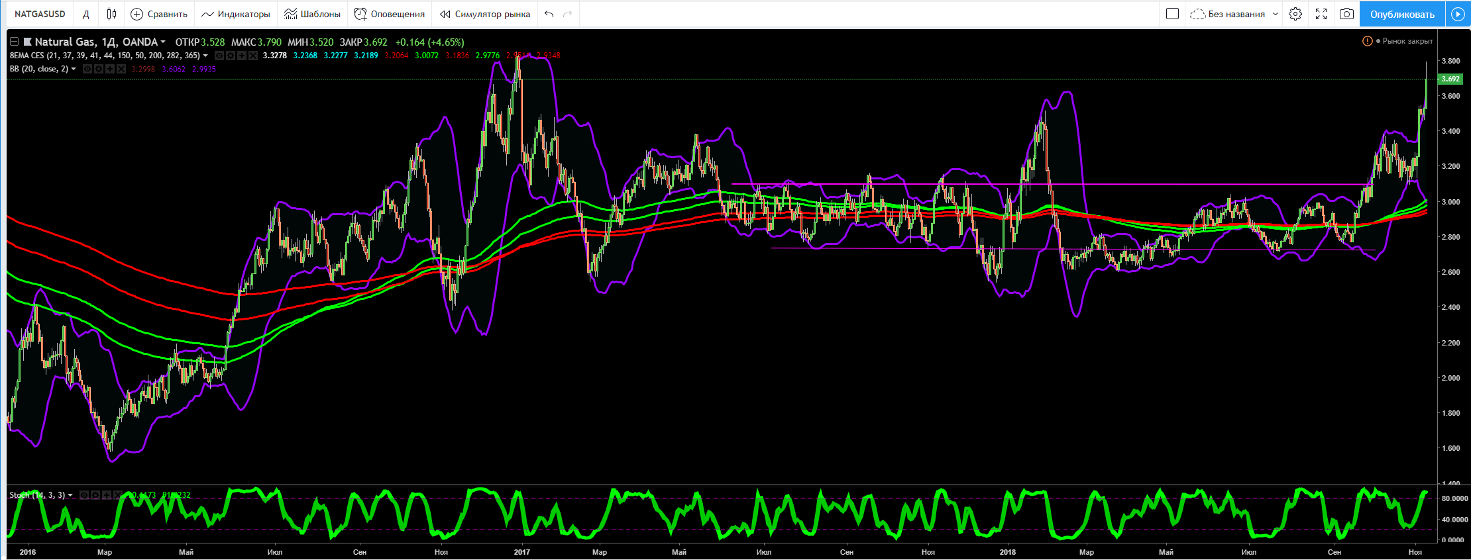Open the Без названия layout dropdown
This screenshot has width=1471, height=560.
(x=1234, y=14)
